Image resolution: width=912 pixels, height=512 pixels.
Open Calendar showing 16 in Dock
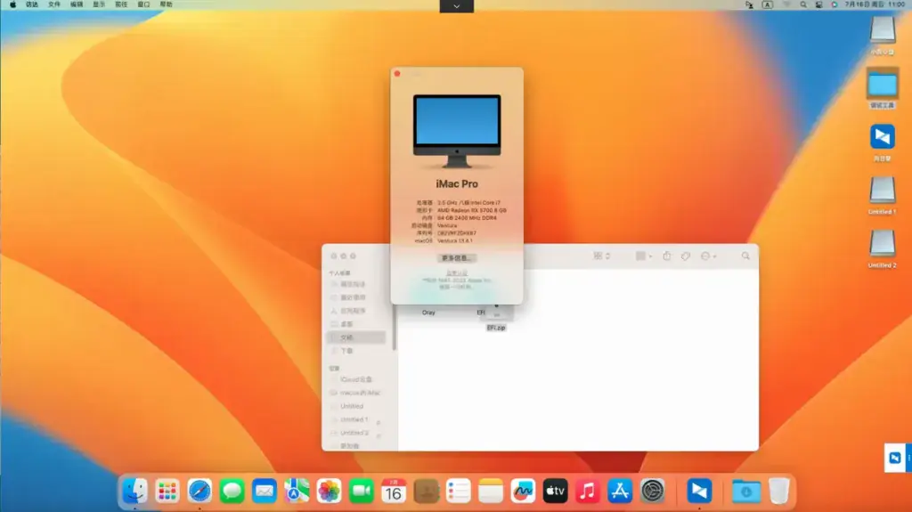394,491
